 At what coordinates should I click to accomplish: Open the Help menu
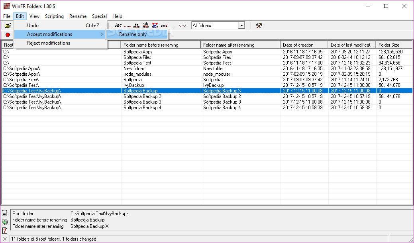click(117, 16)
